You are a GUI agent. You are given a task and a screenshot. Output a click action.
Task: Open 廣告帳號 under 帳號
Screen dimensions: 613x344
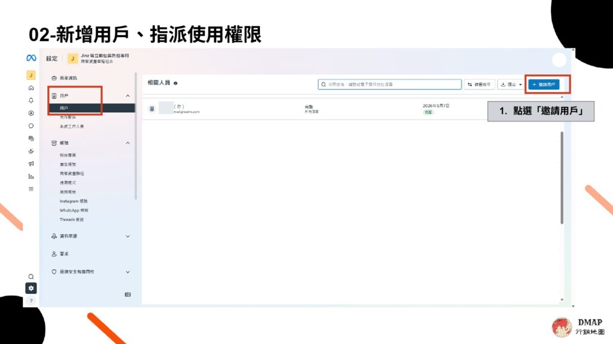pyautogui.click(x=68, y=164)
